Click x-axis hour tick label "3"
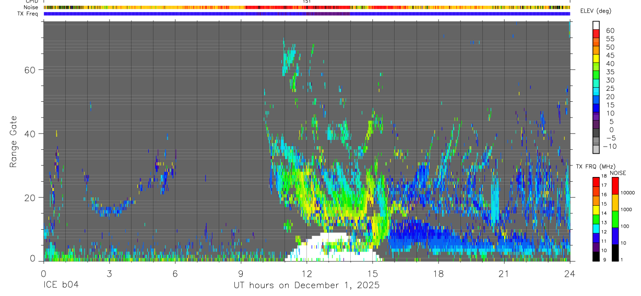This screenshot has width=641, height=296. [x=109, y=274]
